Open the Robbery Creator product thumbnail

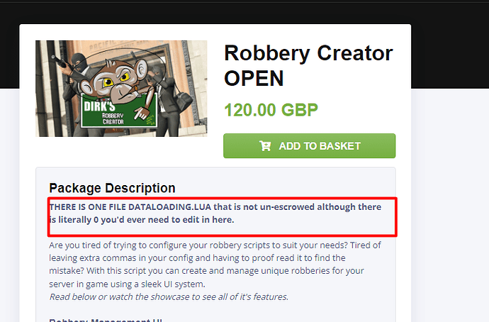click(121, 89)
